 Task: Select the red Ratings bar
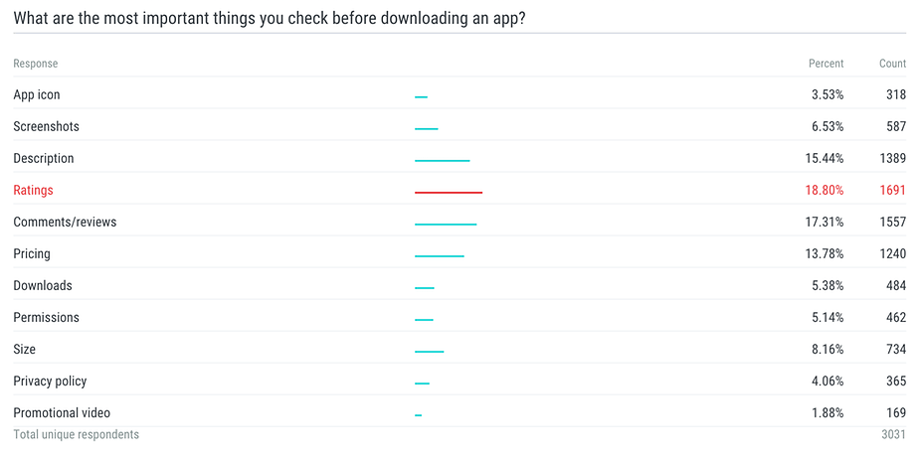pos(449,193)
